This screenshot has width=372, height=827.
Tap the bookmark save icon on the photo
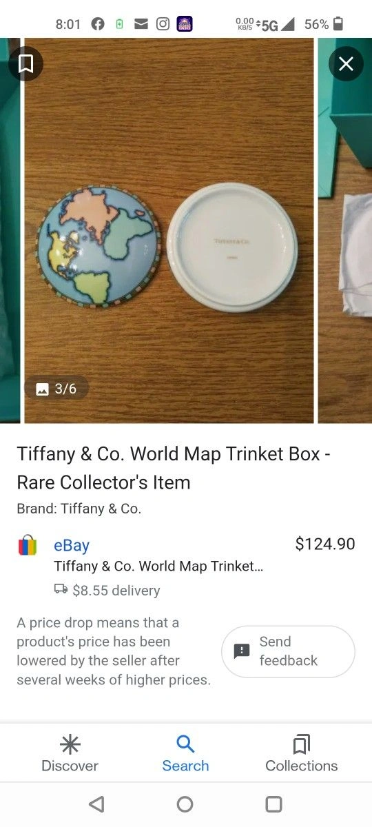(x=25, y=64)
